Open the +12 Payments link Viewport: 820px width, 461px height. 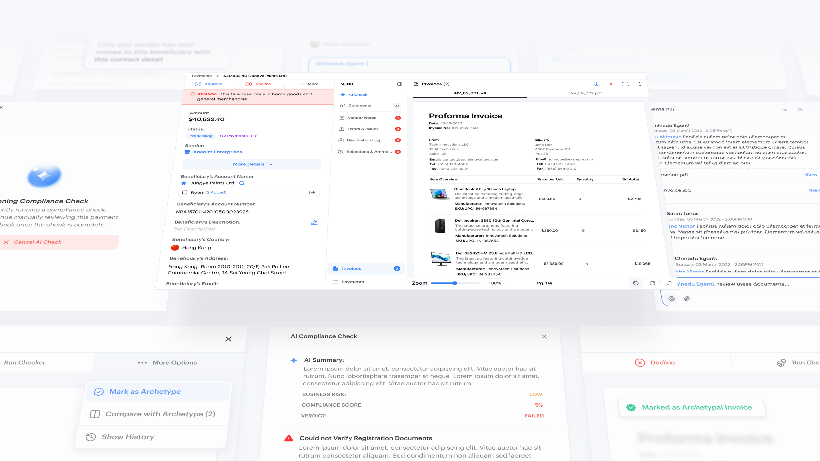(238, 136)
